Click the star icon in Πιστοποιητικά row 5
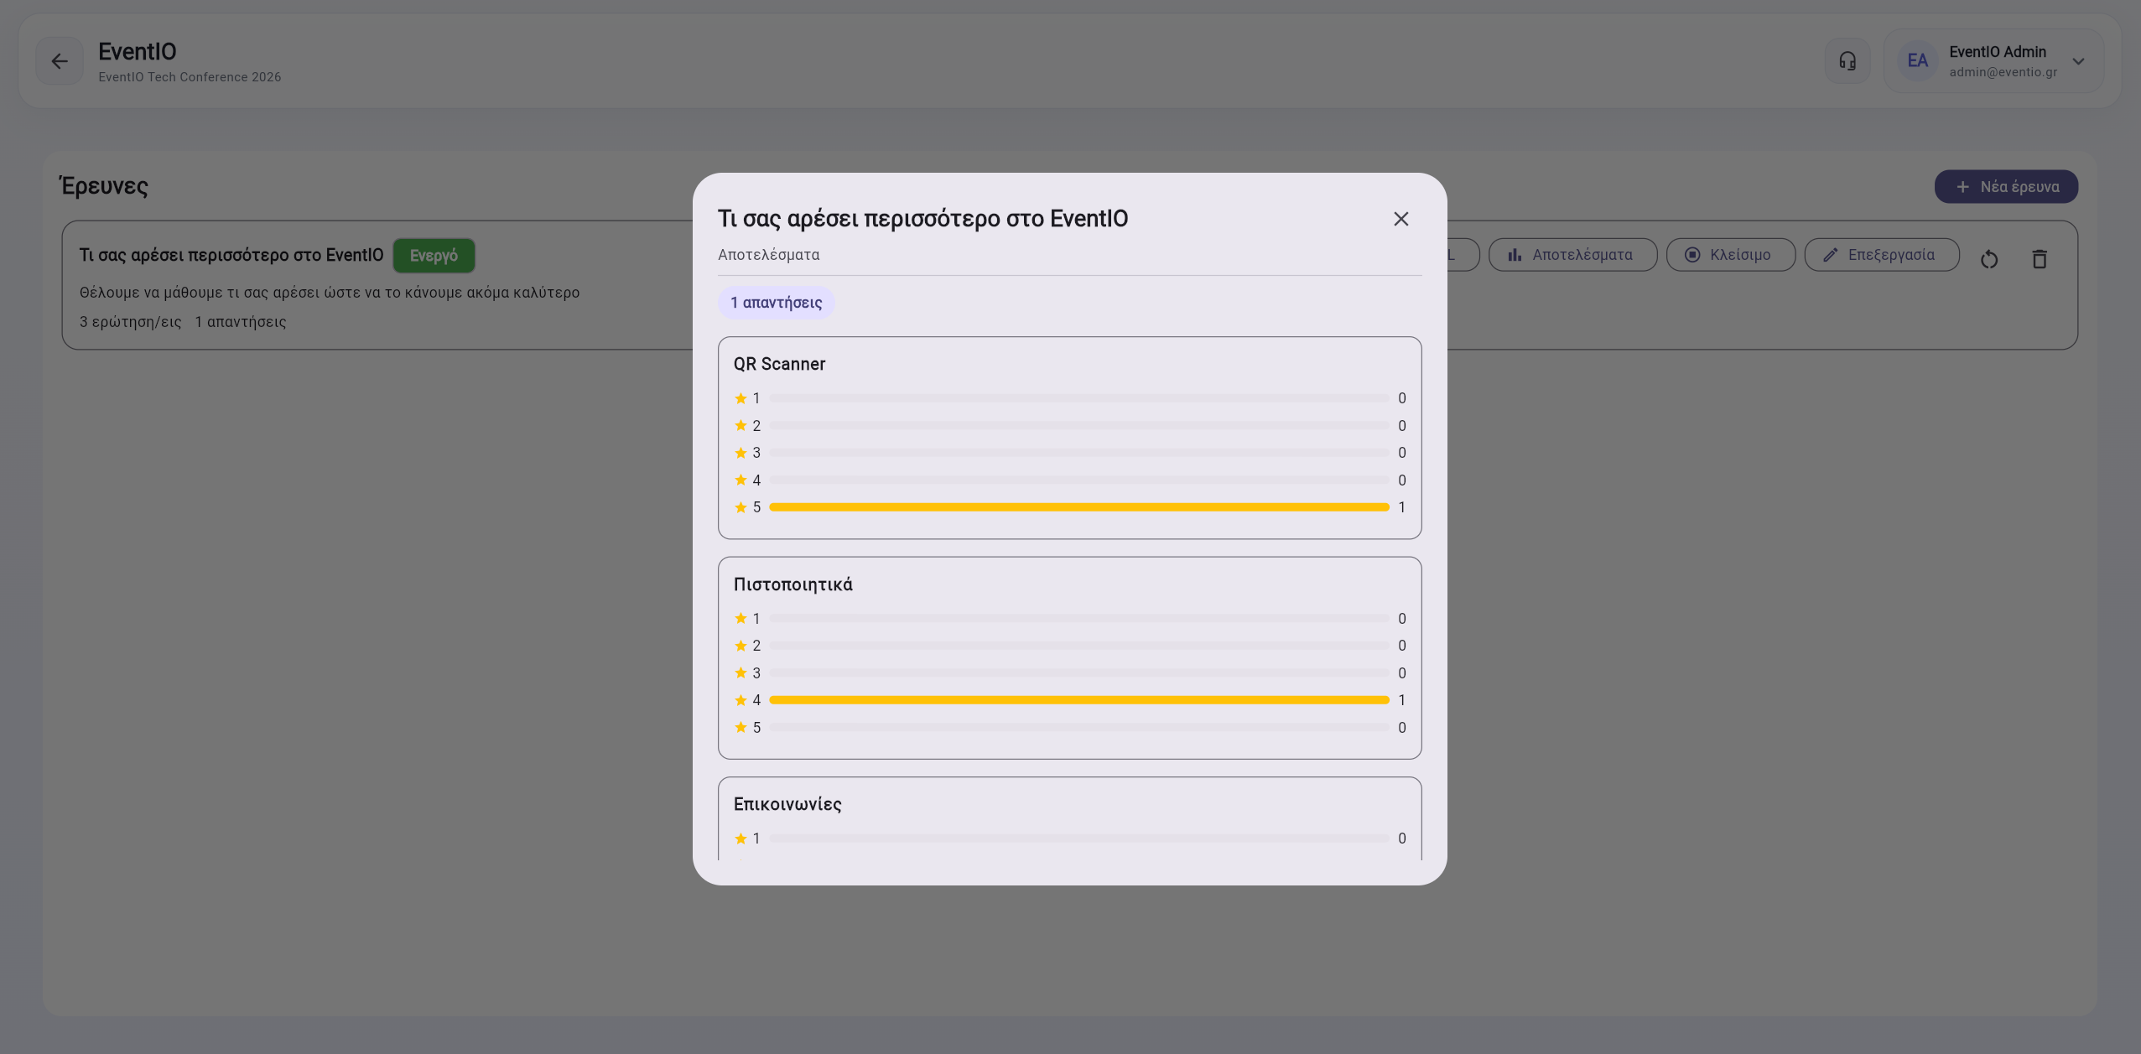The width and height of the screenshot is (2141, 1054). point(741,728)
